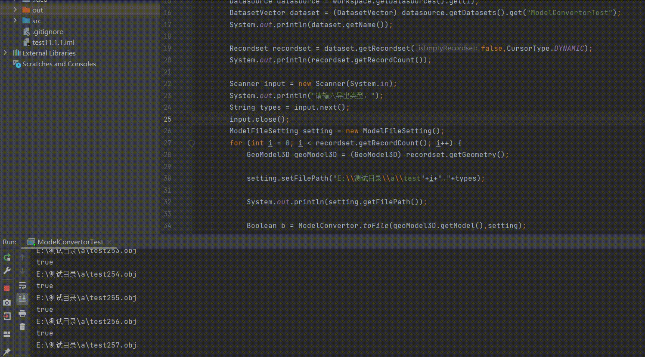Toggle soft-wrap in the console
The image size is (645, 357).
22,285
